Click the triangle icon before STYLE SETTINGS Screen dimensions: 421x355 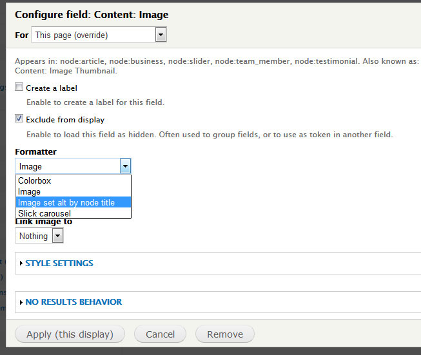tap(21, 264)
